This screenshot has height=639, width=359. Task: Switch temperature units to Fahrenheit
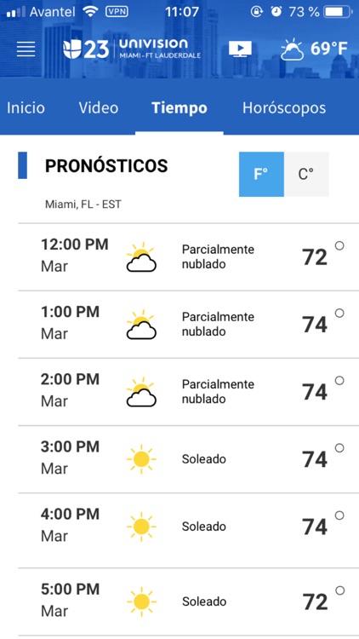tap(261, 175)
